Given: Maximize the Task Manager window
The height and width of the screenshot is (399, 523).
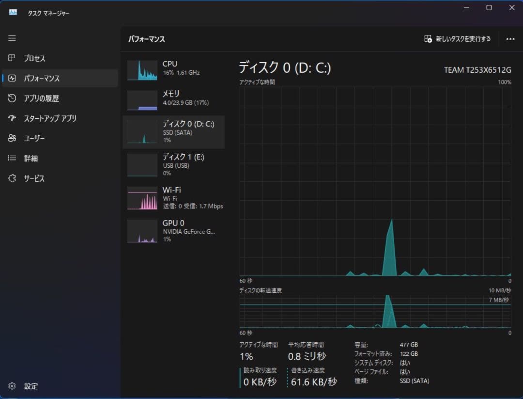Looking at the screenshot, I should tap(489, 8).
